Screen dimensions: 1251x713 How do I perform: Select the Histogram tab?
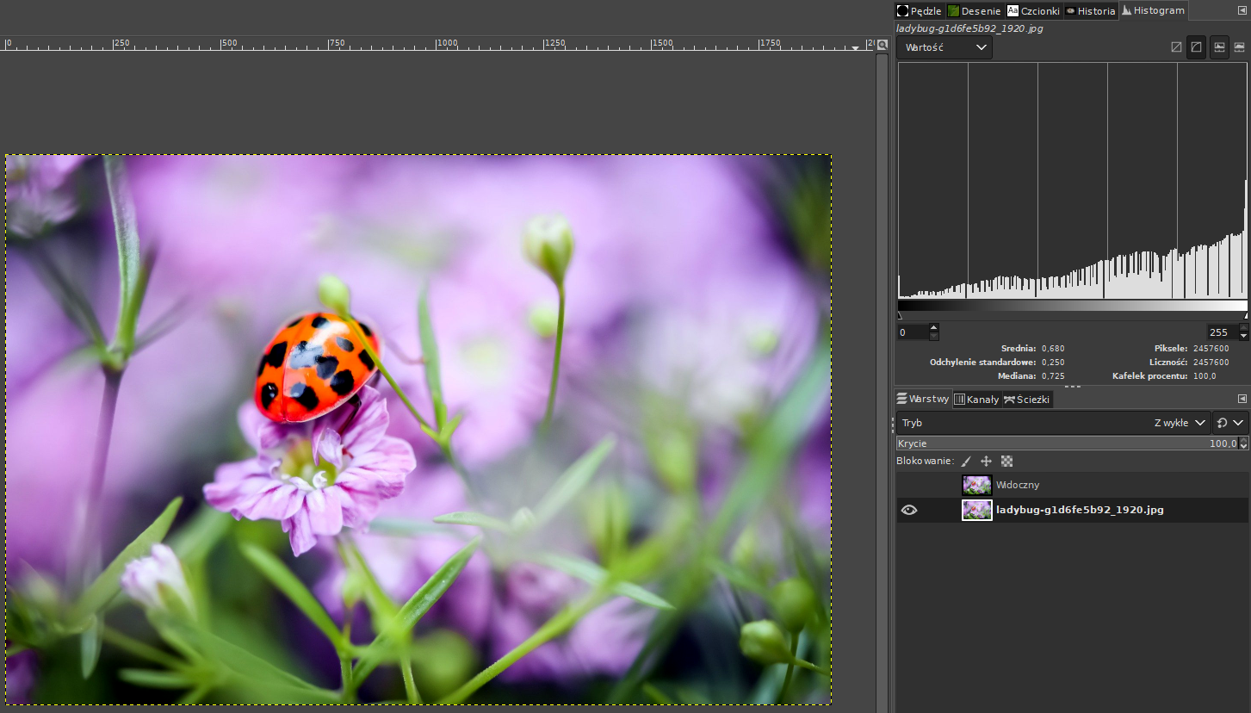click(x=1153, y=10)
